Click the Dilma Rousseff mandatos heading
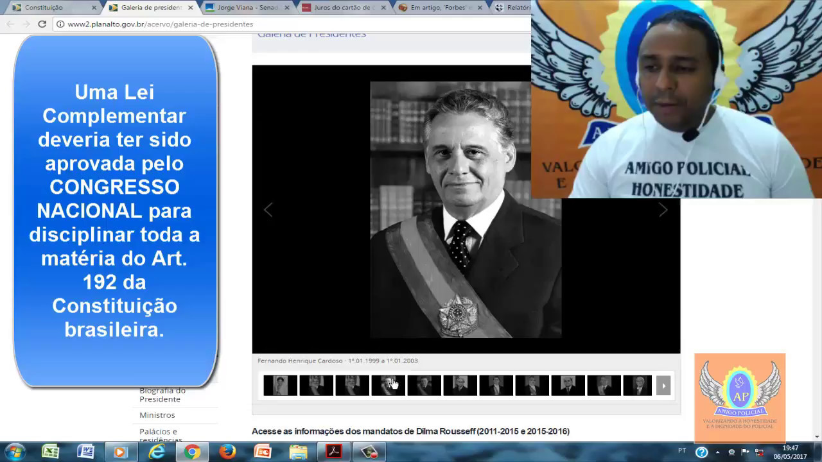Image resolution: width=822 pixels, height=462 pixels. 410,431
